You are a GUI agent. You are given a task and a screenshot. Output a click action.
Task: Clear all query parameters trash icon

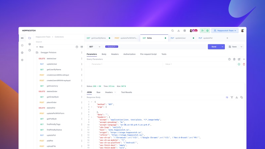(x=234, y=59)
